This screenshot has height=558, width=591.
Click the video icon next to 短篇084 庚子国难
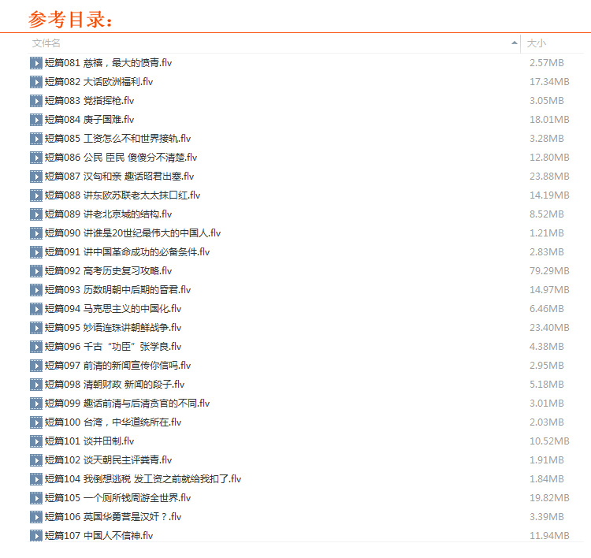[36, 120]
